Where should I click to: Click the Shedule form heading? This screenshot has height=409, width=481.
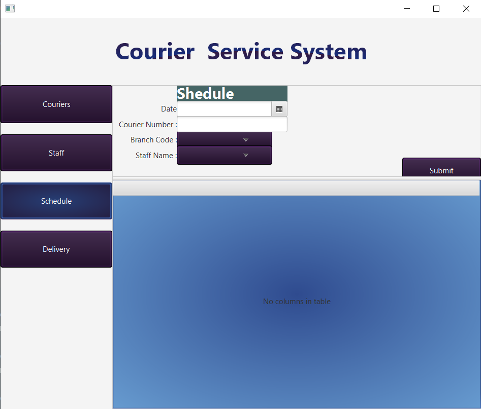[x=206, y=94]
